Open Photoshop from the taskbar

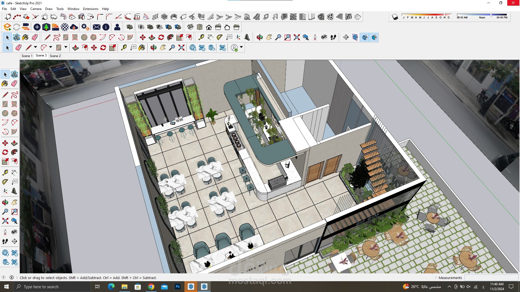[x=178, y=287]
